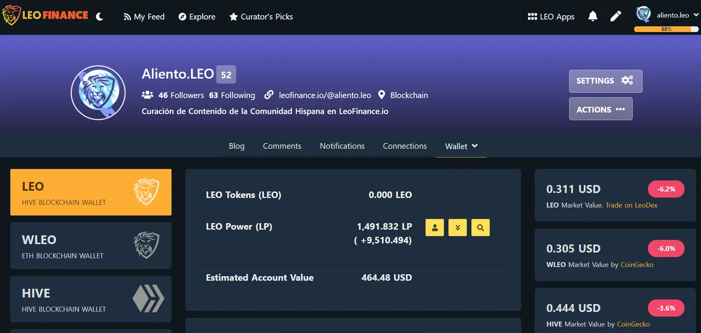
Task: Click the power down double-chevron icon
Action: point(457,227)
